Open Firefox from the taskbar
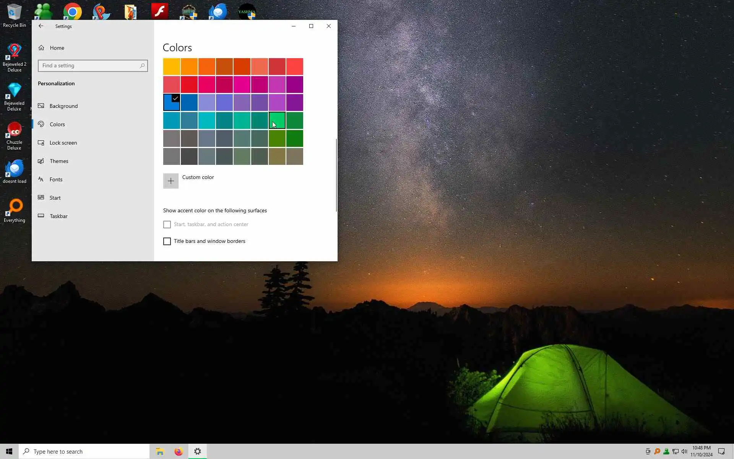 pyautogui.click(x=179, y=451)
